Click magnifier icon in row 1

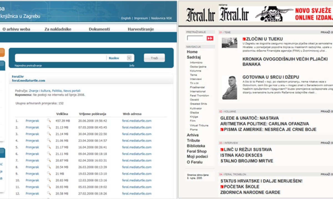tap(49, 121)
